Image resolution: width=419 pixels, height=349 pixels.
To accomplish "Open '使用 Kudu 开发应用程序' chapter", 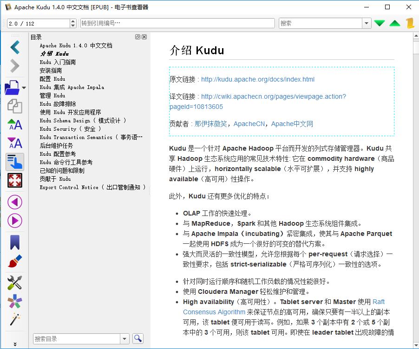I will coord(70,112).
